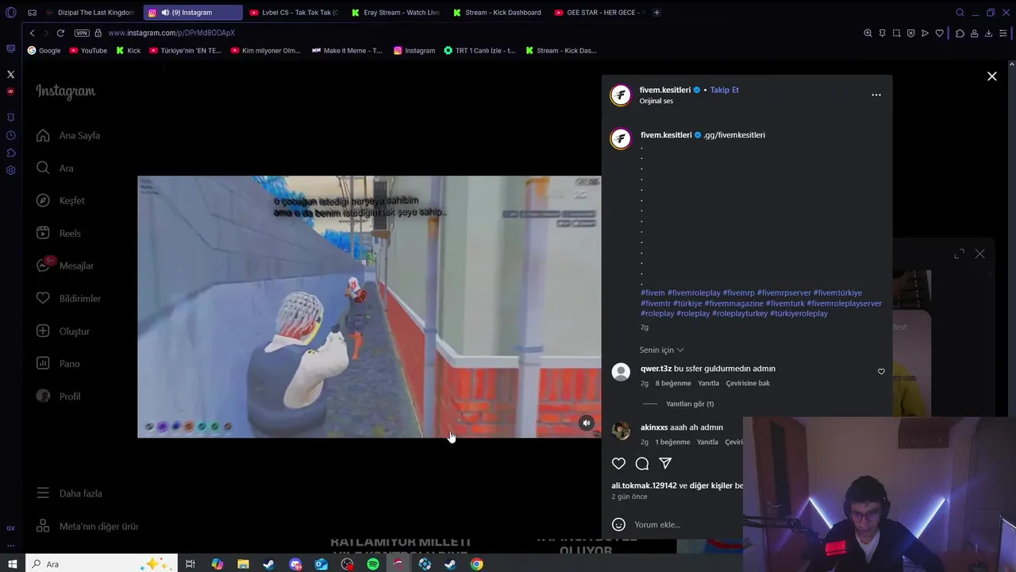Screen dimensions: 1016x572
Task: Open X (Twitter) in browser sidebar
Action: pyautogui.click(x=10, y=74)
